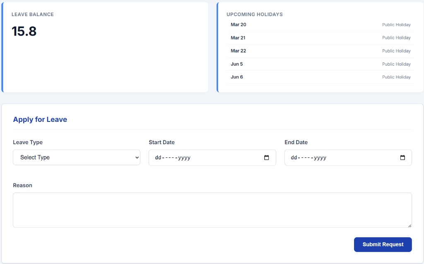Open the Leave Type select dropdown
Screen dimensions: 424x264
[x=77, y=157]
